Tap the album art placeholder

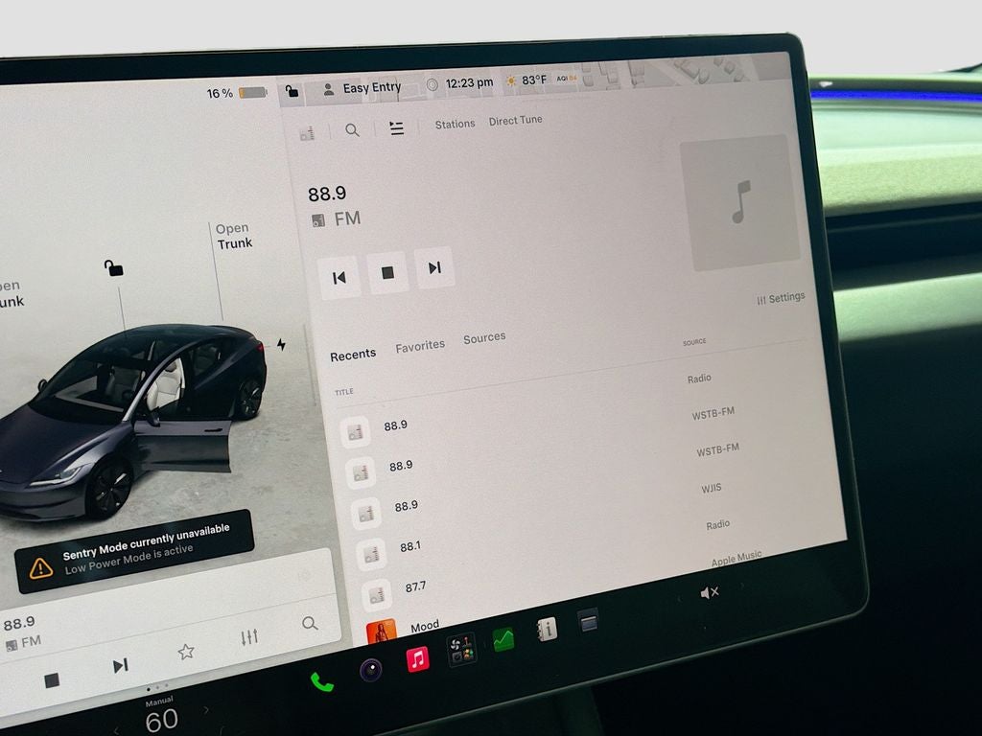pos(739,203)
